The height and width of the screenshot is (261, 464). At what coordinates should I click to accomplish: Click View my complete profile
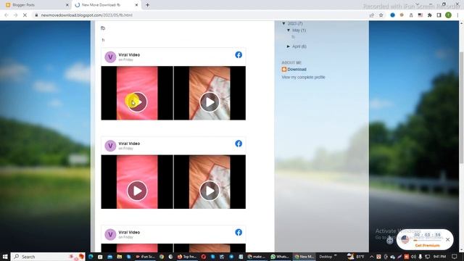point(303,78)
